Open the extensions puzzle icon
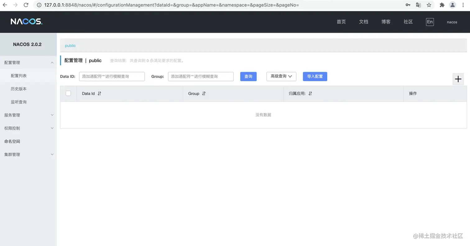This screenshot has height=246, width=470. [x=442, y=5]
